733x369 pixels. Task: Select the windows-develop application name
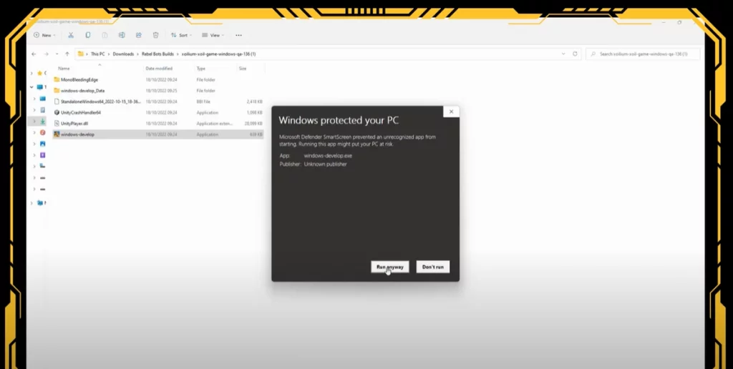[x=77, y=134]
